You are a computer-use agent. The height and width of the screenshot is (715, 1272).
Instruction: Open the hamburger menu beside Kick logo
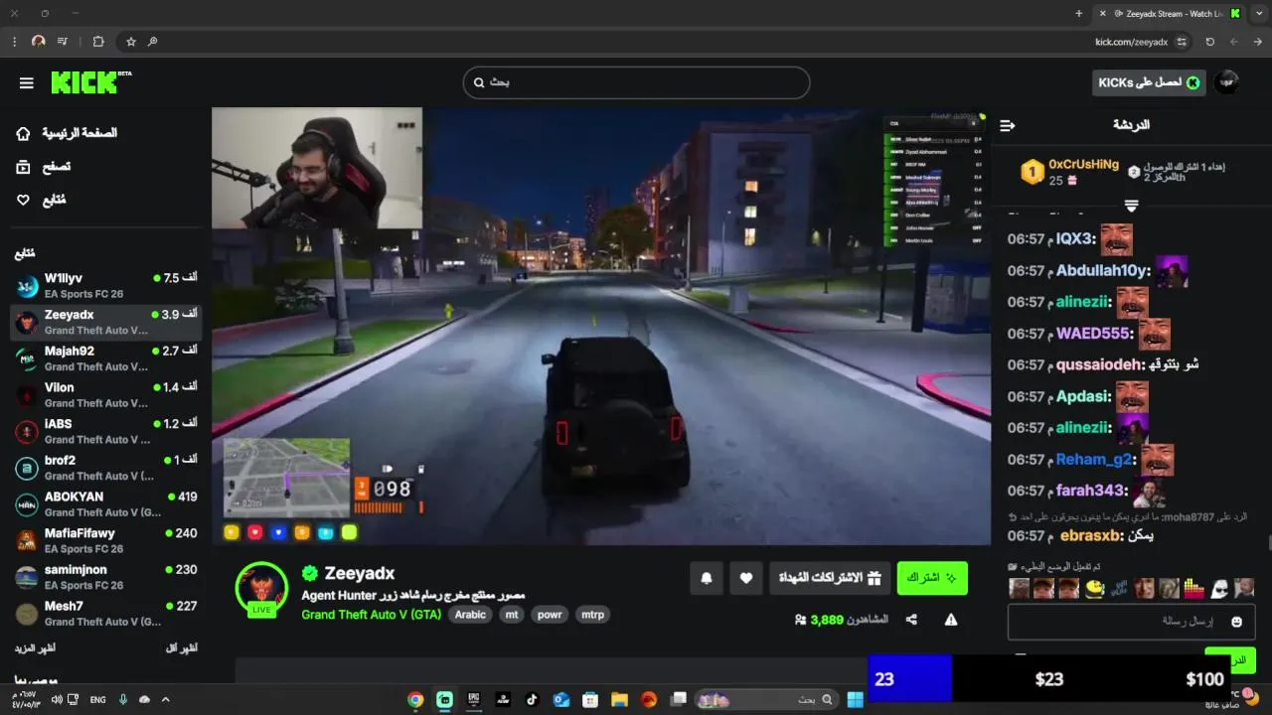[x=27, y=82]
